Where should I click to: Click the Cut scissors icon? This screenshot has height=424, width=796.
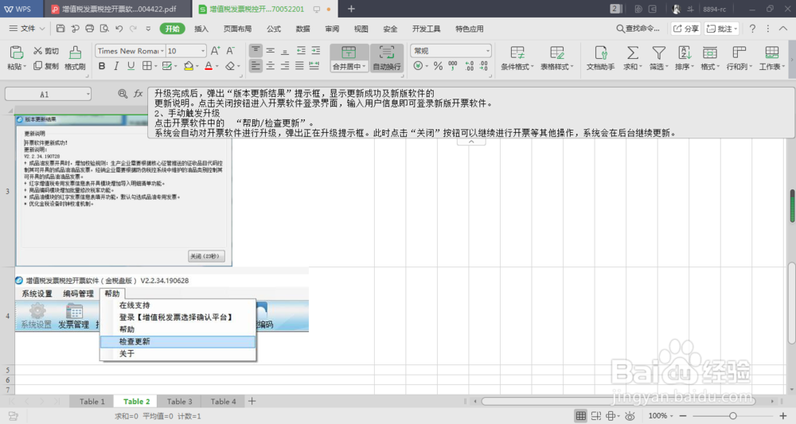37,51
